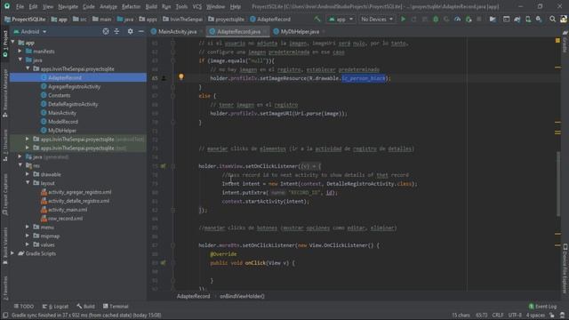Select MyDbHelper class in project tree
569x320 pixels.
[x=62, y=131]
